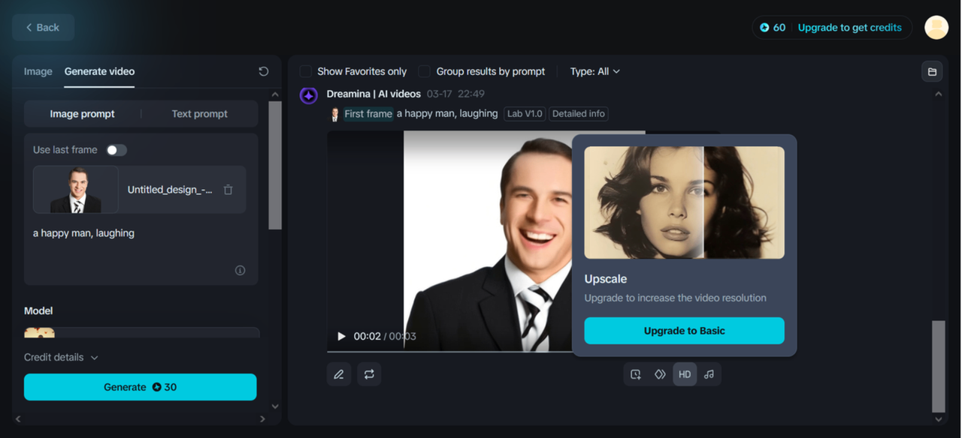Open the Type: All filter dropdown
Screen dimensions: 962x438
[x=594, y=71]
